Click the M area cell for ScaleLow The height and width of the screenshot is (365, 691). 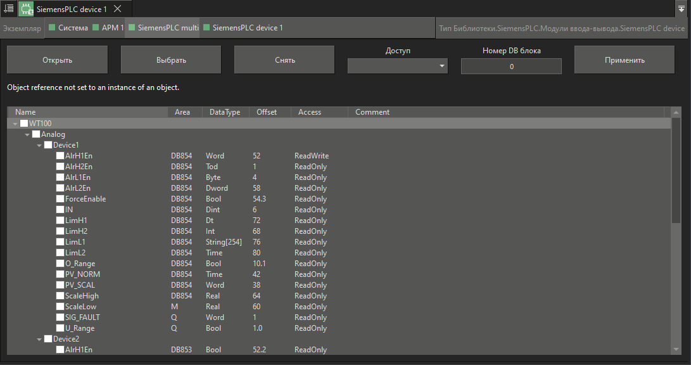click(x=175, y=307)
